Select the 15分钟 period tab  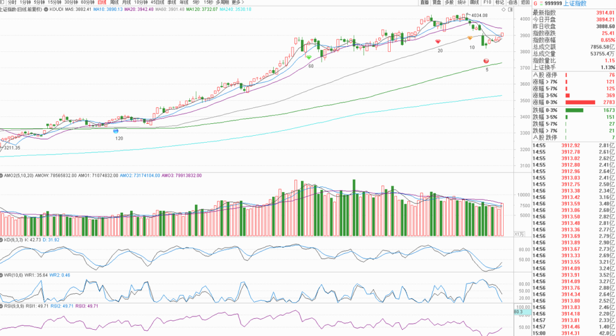point(55,2)
